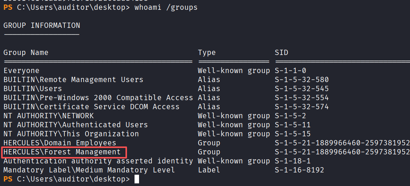Click the "whoami /groups" command text
410x186 pixels.
point(166,8)
